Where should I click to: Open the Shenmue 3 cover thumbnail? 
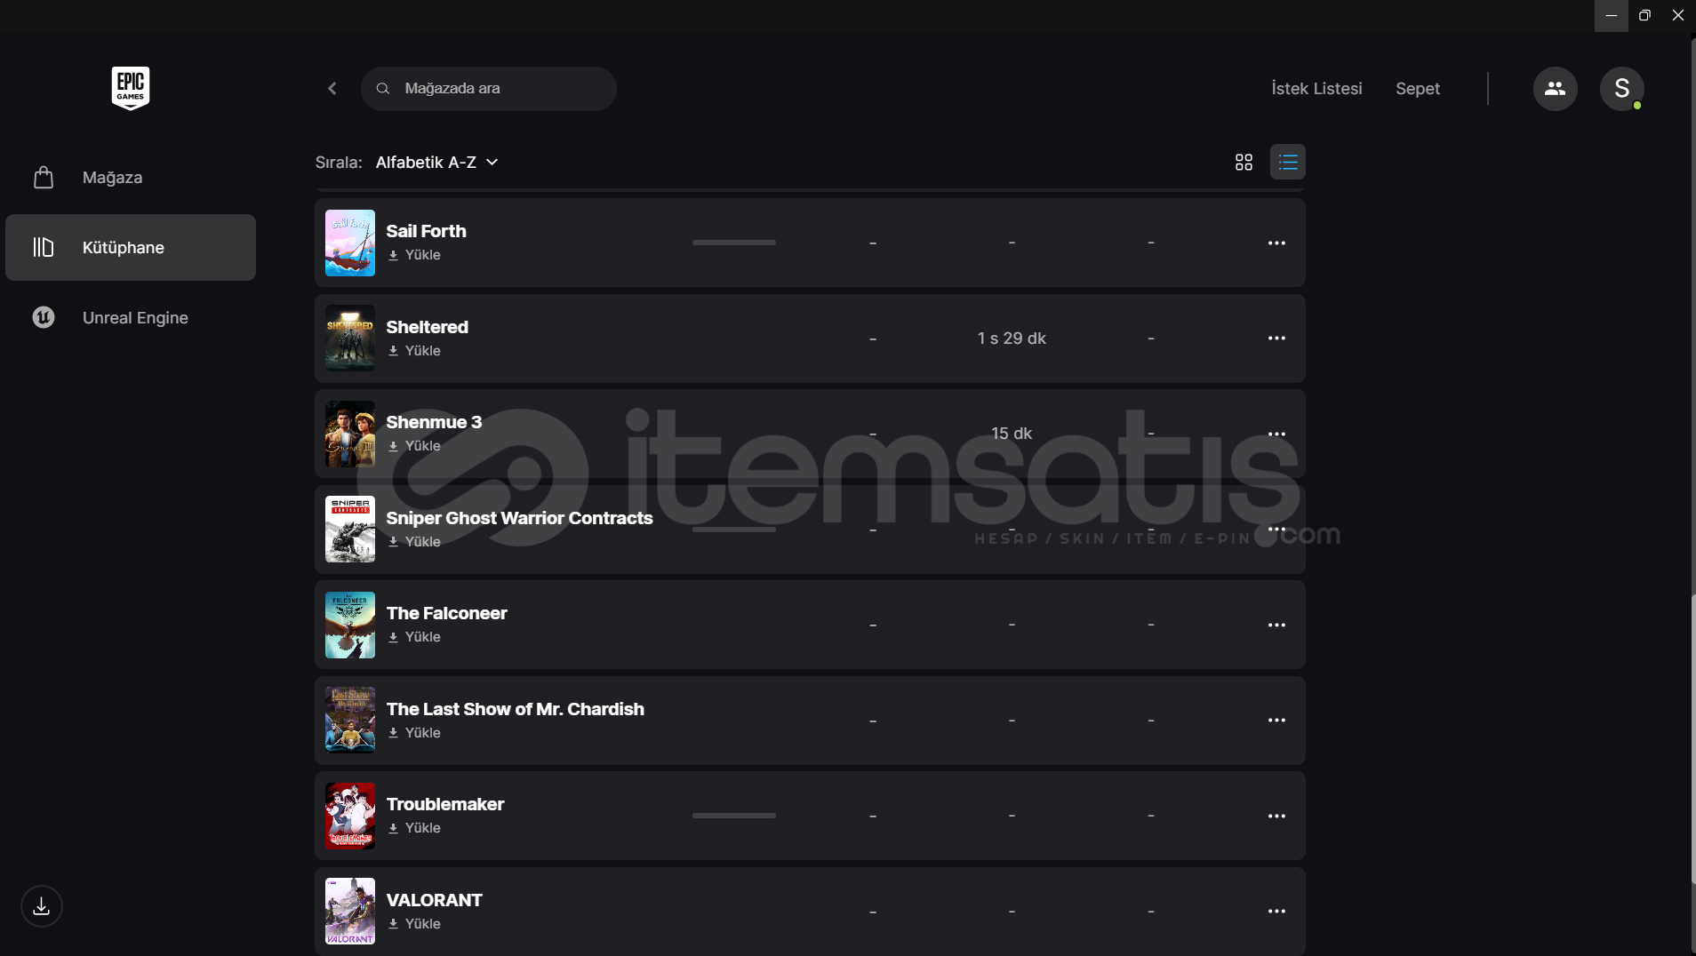(x=350, y=434)
